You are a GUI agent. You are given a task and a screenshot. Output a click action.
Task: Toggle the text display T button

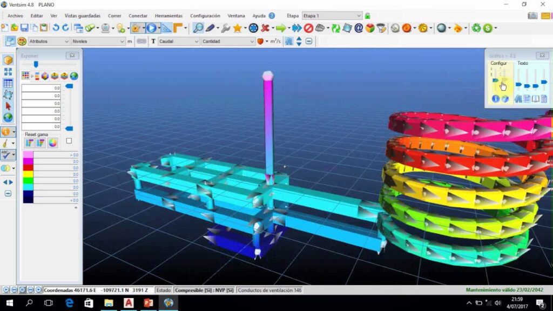point(153,41)
